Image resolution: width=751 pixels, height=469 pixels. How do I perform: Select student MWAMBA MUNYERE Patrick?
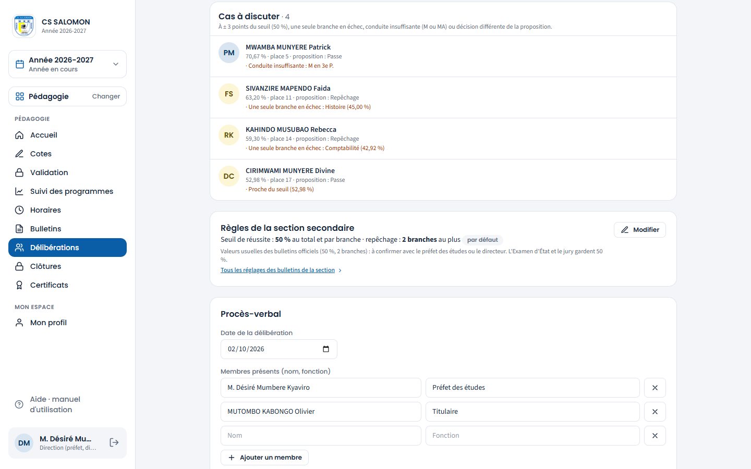pos(443,56)
